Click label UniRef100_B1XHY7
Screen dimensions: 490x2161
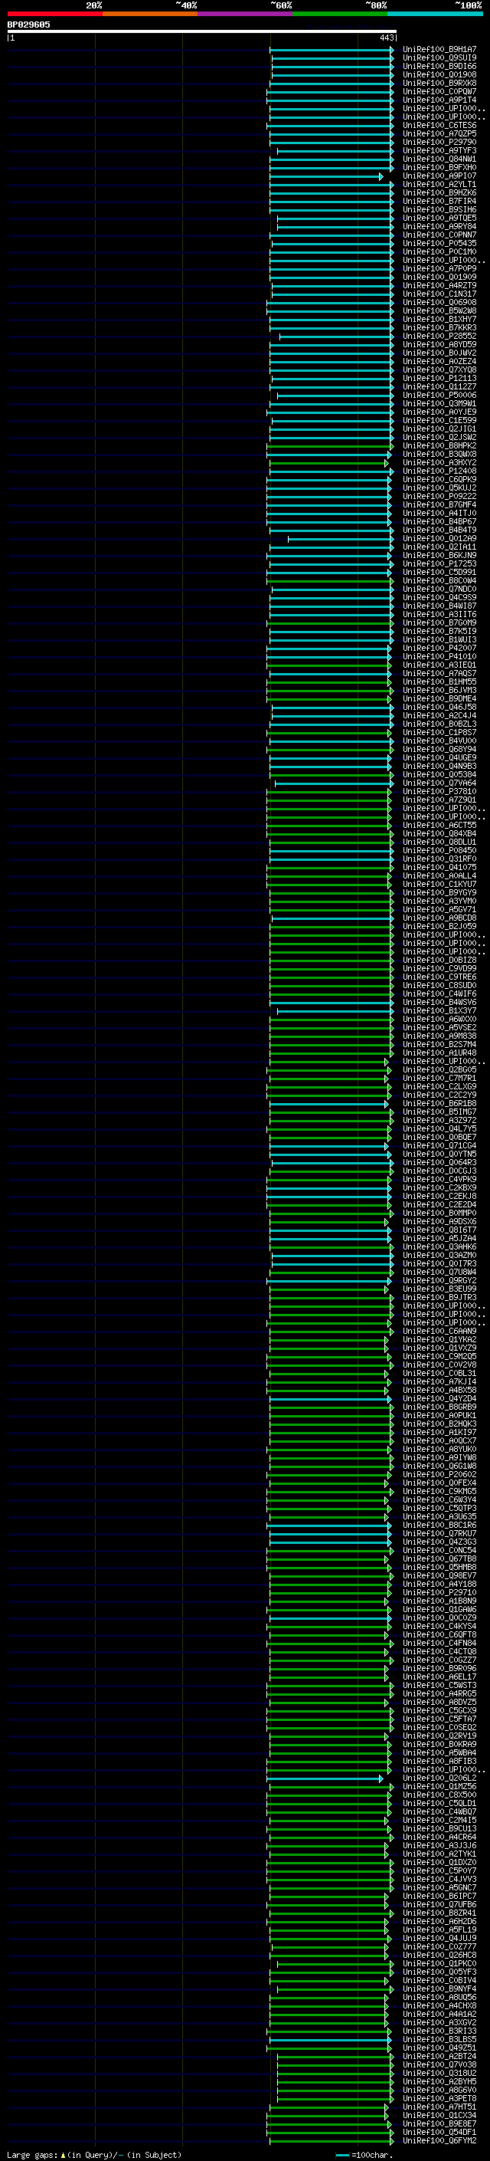pos(439,320)
